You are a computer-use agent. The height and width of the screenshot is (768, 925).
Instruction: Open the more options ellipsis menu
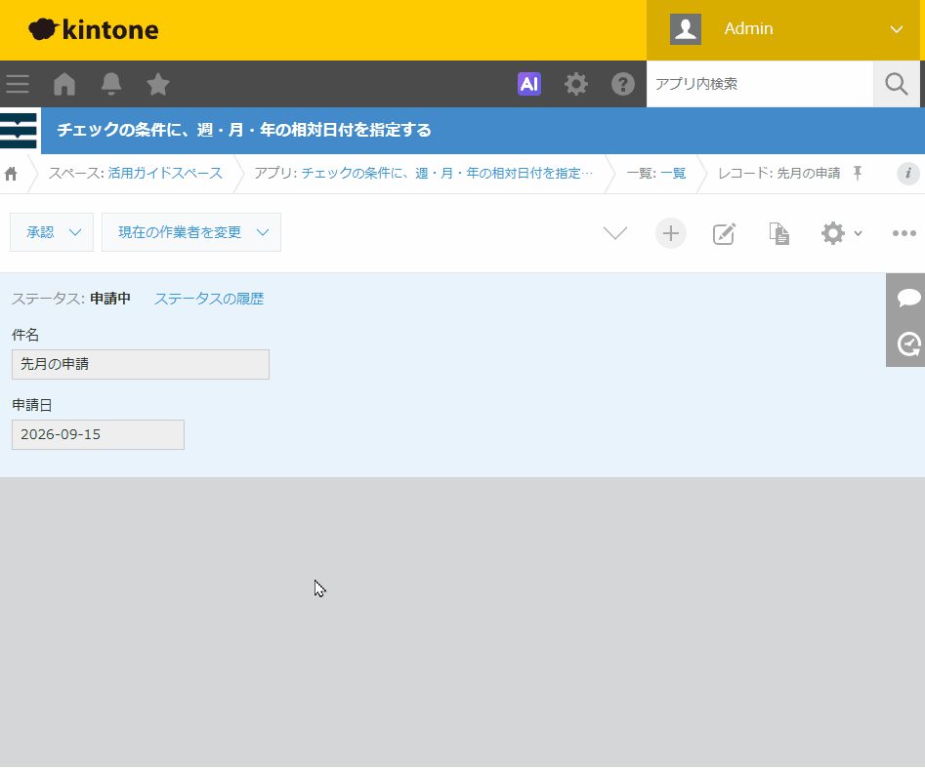coord(904,233)
